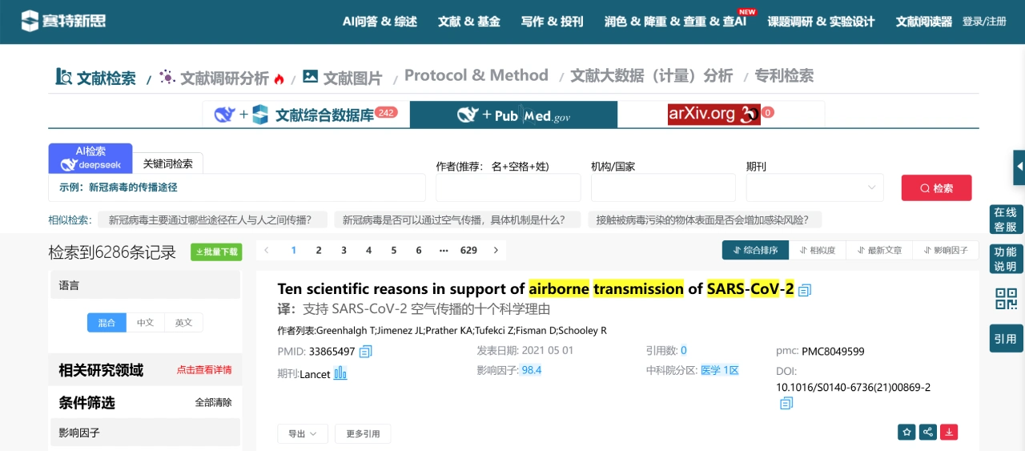
Task: Open the 期刊 journal dropdown
Action: click(x=814, y=187)
